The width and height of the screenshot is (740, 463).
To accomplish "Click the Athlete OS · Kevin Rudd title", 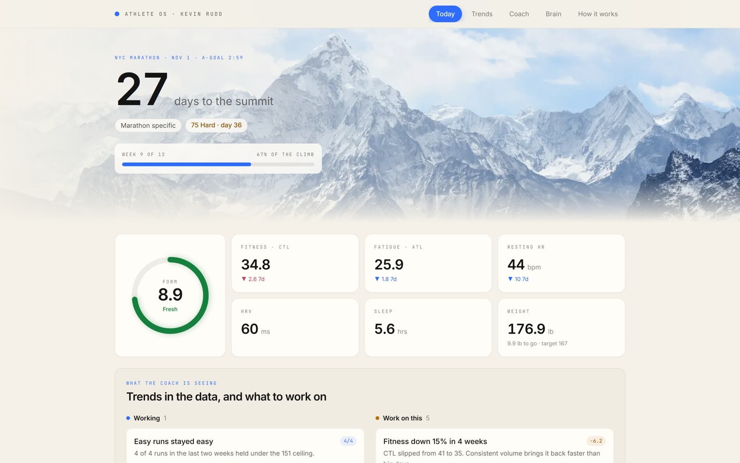I will (173, 14).
